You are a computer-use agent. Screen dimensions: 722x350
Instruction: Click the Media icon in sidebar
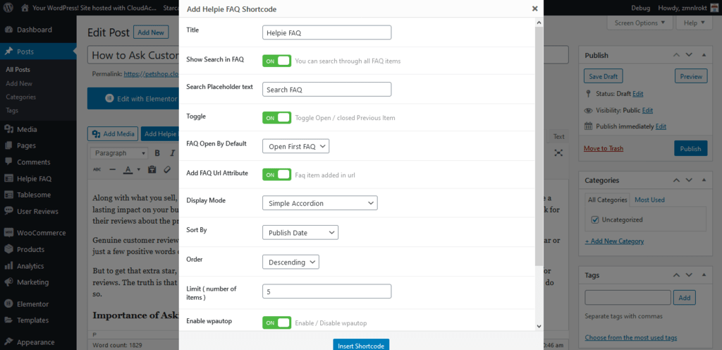pyautogui.click(x=8, y=129)
